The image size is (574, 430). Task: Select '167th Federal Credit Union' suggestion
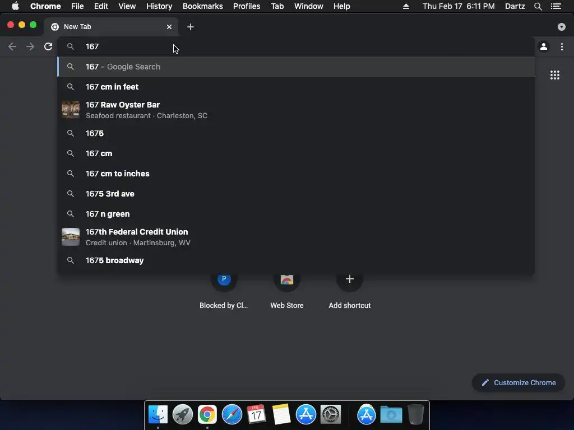click(296, 237)
